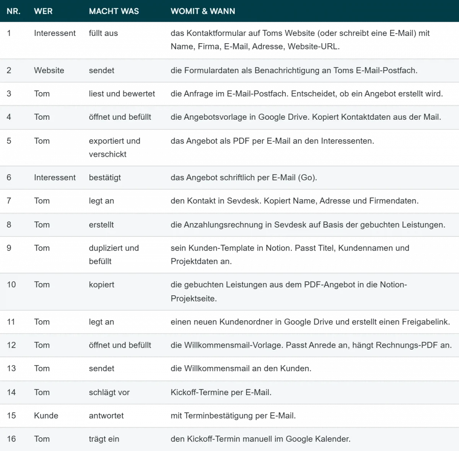Click the NR. column header

[13, 11]
